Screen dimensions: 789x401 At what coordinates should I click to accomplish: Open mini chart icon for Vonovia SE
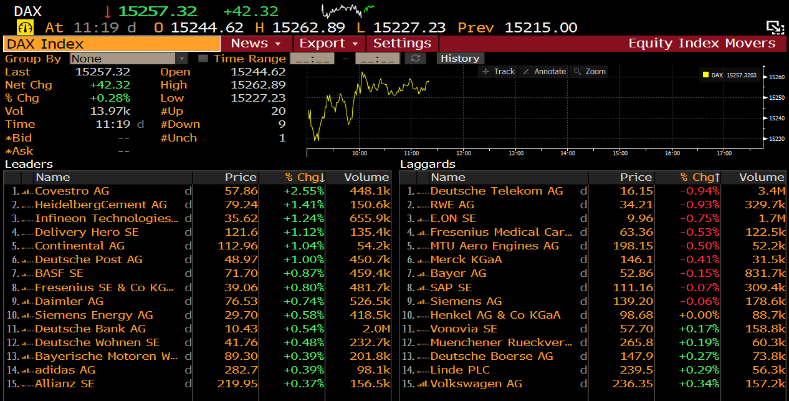pyautogui.click(x=423, y=329)
